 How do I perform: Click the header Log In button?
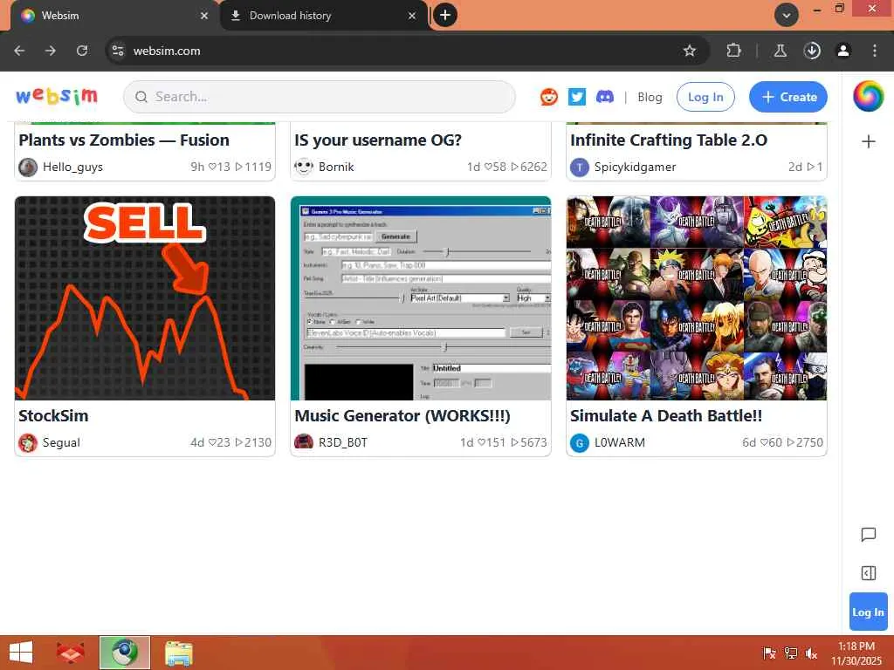point(705,97)
